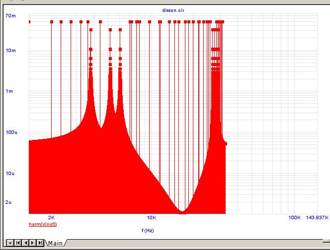This screenshot has width=330, height=250.
Task: Click the 10m y-axis value
Action: point(11,51)
